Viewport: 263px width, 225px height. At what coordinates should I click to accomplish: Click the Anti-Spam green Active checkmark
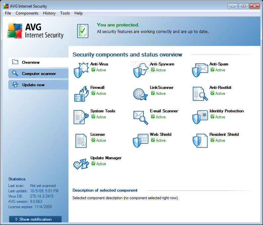pyautogui.click(x=212, y=69)
